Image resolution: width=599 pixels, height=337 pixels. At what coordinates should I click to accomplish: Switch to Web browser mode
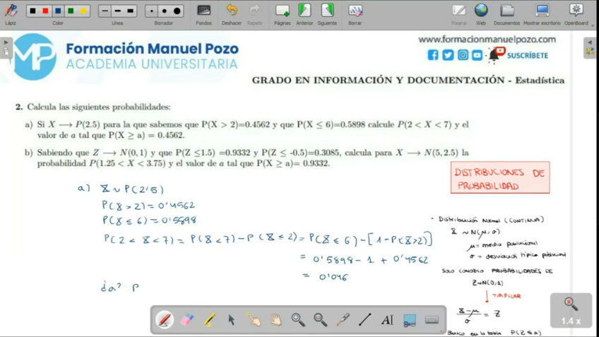click(x=481, y=15)
